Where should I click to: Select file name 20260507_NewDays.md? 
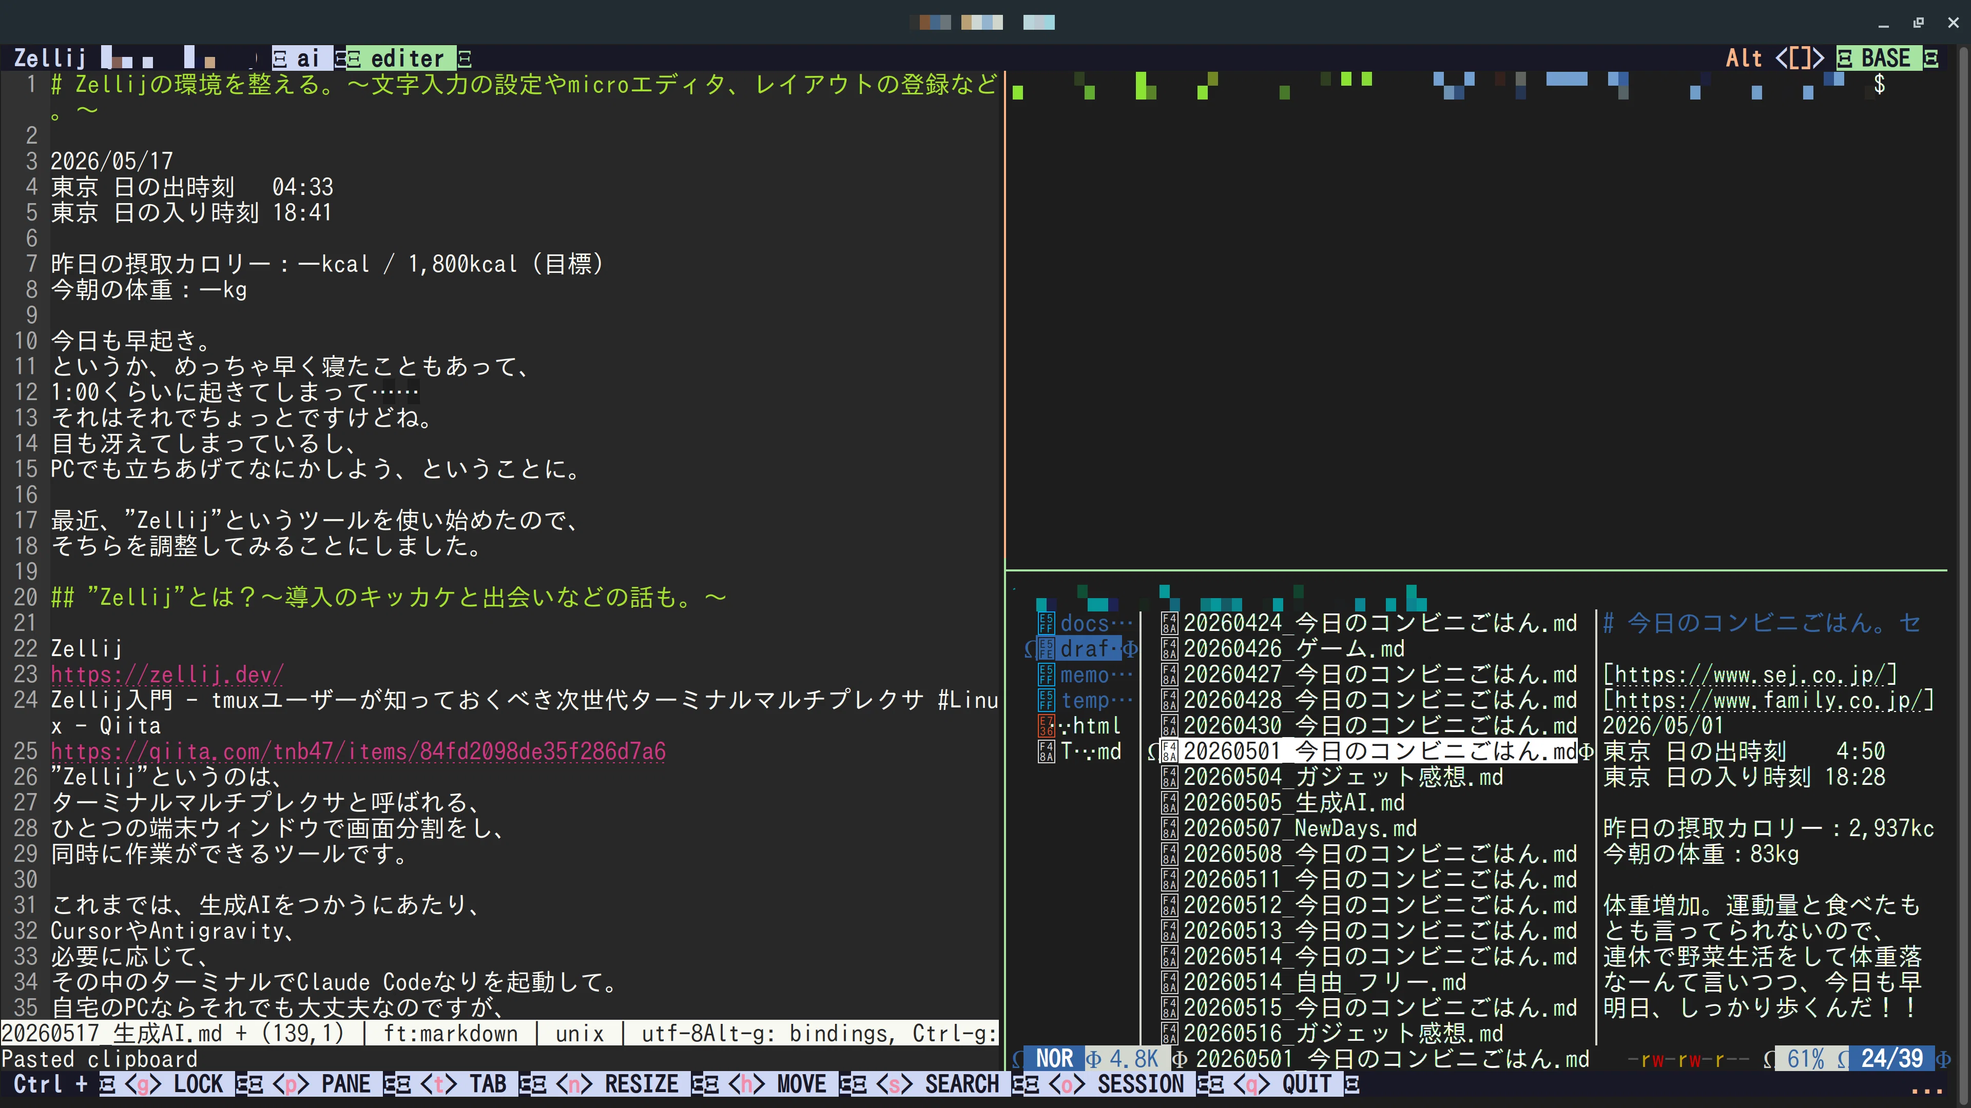pos(1301,828)
